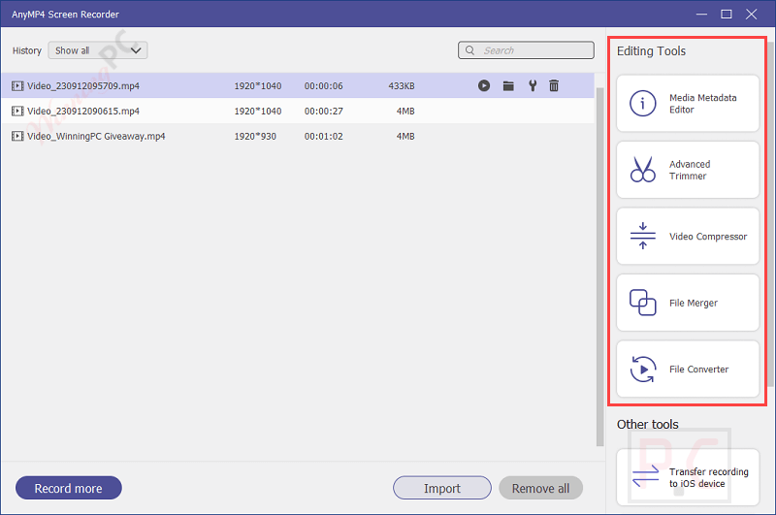Select Video_WinningPC Giveaway.mp4 file name
The width and height of the screenshot is (776, 515).
click(x=96, y=136)
